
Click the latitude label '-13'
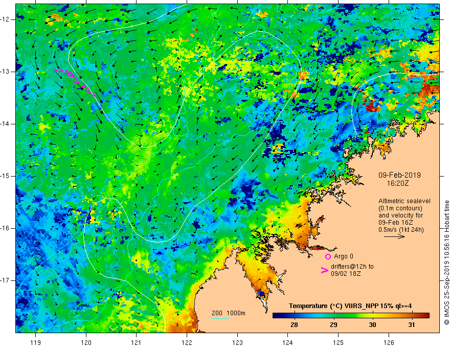[x=6, y=72]
